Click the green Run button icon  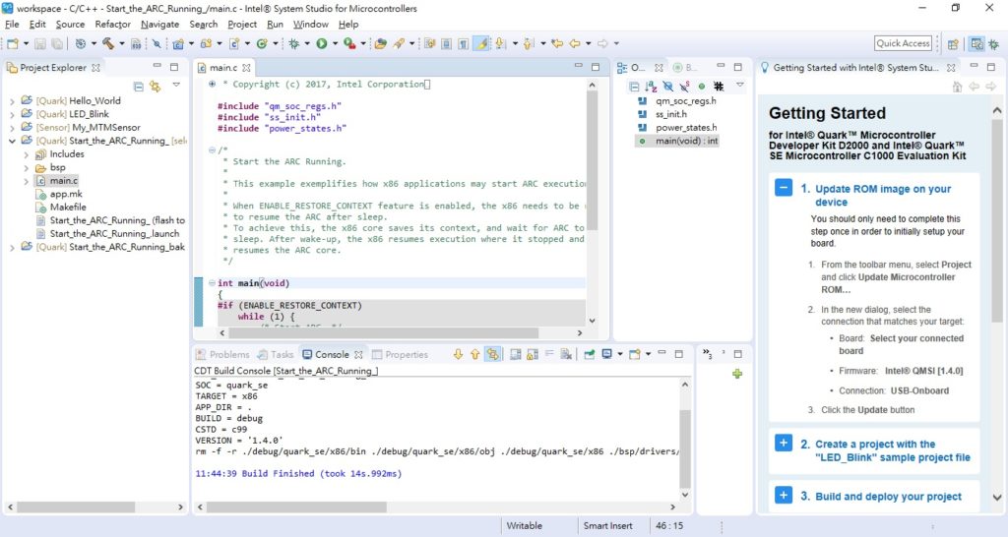[322, 43]
